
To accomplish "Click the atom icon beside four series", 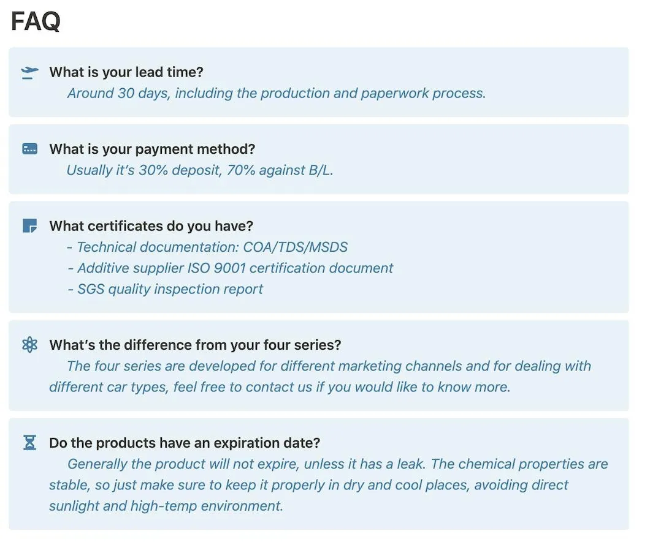I will 29,345.
